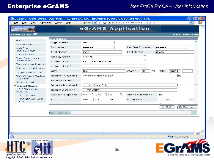Select 0-3 Secondary Prevention grant
Image resolution: width=214 pixels, height=160 pixels.
[27, 90]
